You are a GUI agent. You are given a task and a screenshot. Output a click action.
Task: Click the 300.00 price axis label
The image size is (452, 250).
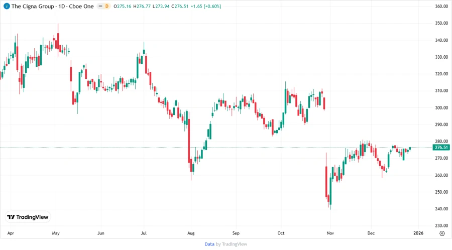pyautogui.click(x=441, y=108)
